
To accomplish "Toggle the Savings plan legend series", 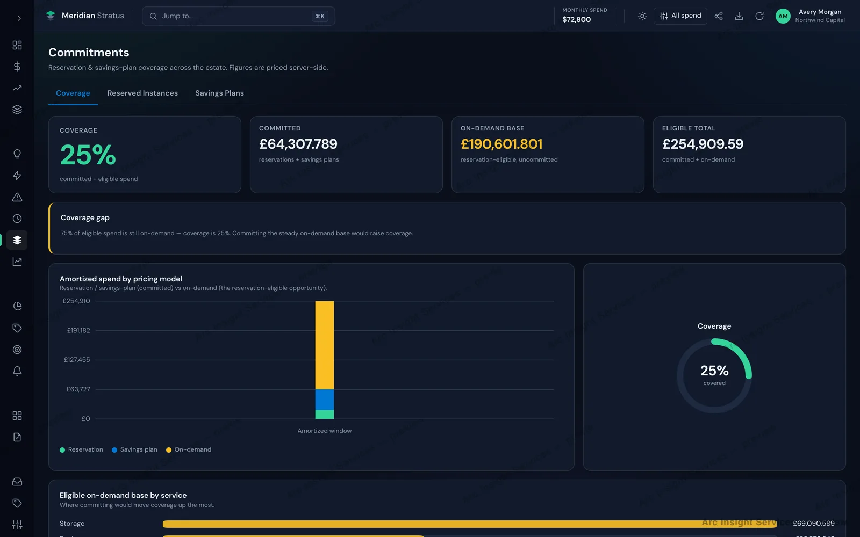I will 134,450.
